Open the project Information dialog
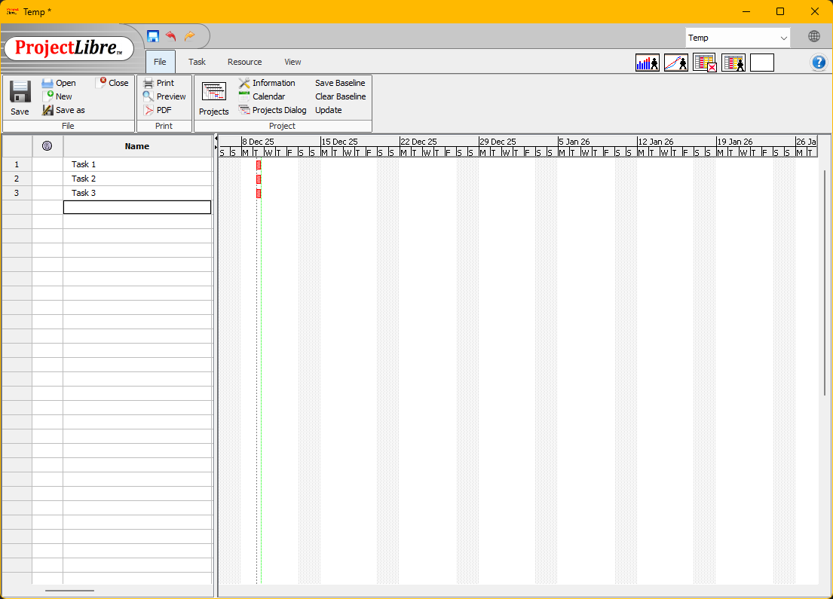The width and height of the screenshot is (833, 599). (267, 83)
